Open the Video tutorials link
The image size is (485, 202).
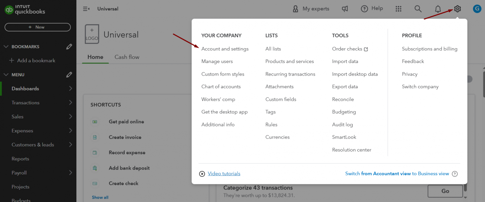pyautogui.click(x=224, y=174)
